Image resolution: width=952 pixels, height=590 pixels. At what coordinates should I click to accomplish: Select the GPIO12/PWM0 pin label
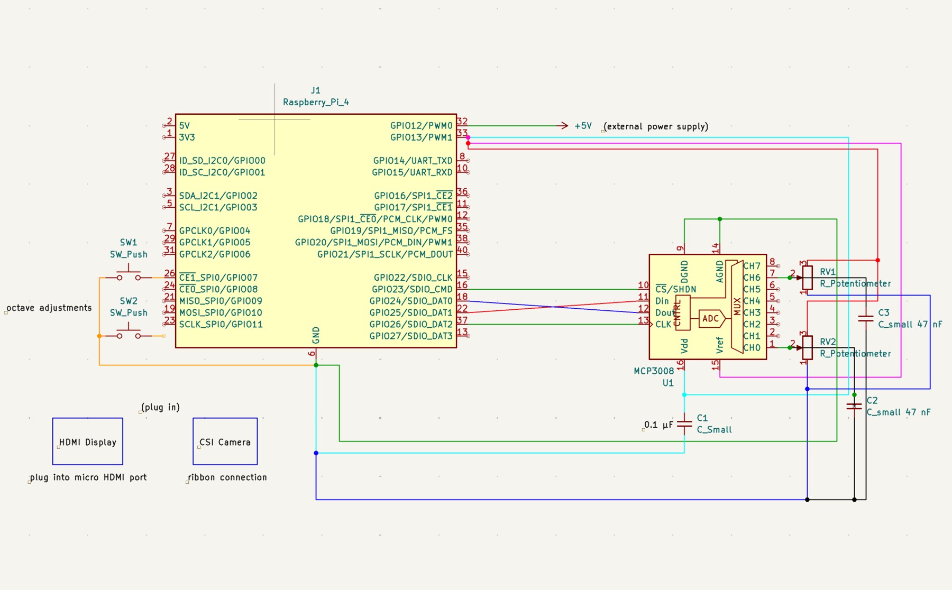422,126
